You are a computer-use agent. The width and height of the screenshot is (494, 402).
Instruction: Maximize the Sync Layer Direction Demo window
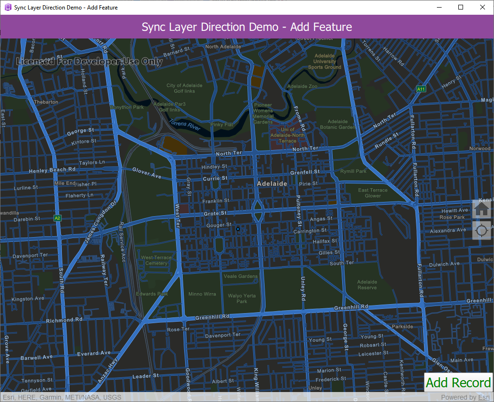tap(461, 7)
